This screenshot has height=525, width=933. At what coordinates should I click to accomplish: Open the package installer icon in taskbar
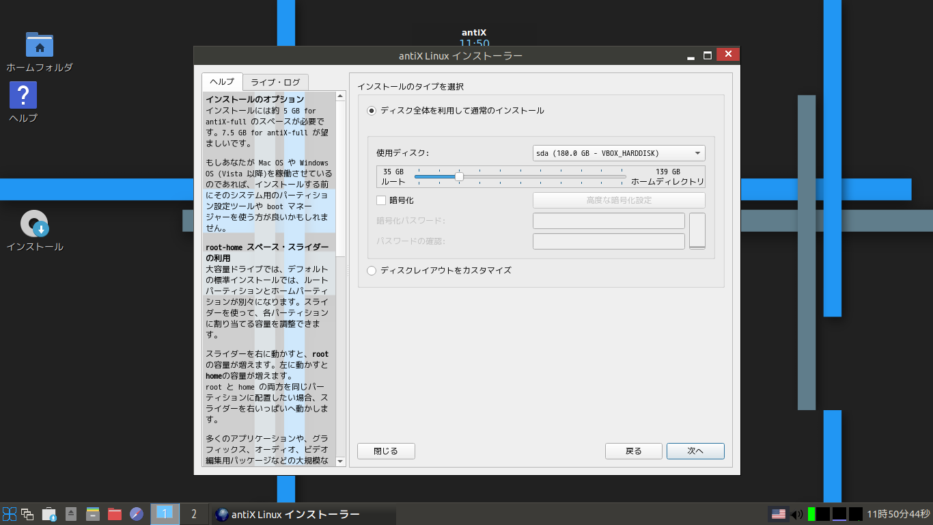[49, 514]
